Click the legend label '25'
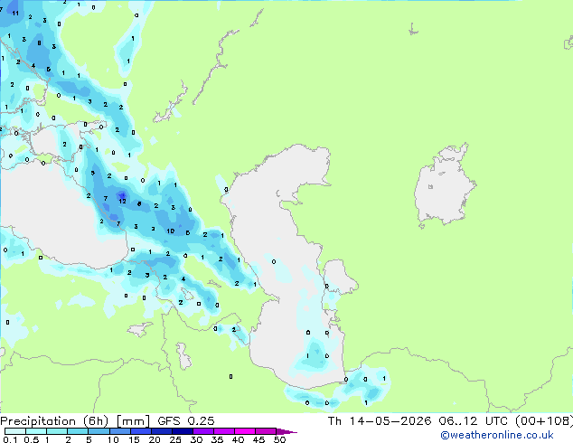573x443 pixels. (x=175, y=439)
